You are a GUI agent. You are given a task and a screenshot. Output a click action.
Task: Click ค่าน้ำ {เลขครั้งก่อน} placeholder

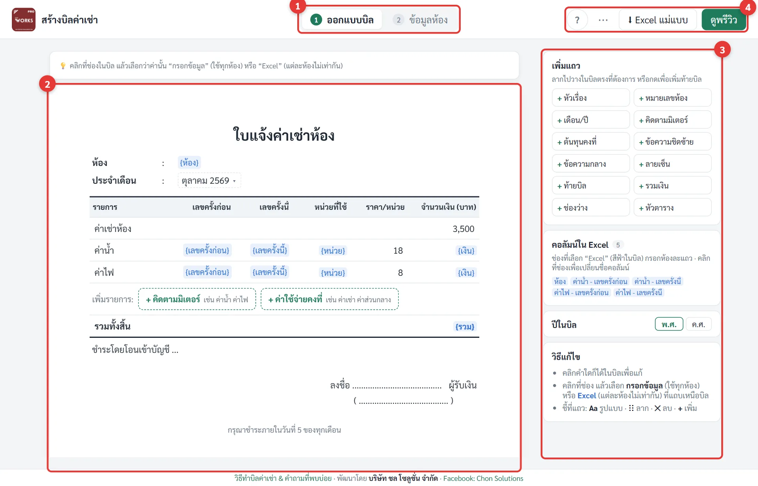207,251
